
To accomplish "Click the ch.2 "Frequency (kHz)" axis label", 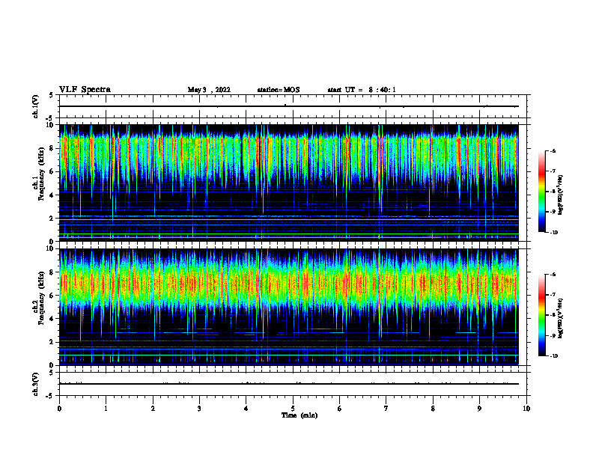I will pyautogui.click(x=41, y=297).
